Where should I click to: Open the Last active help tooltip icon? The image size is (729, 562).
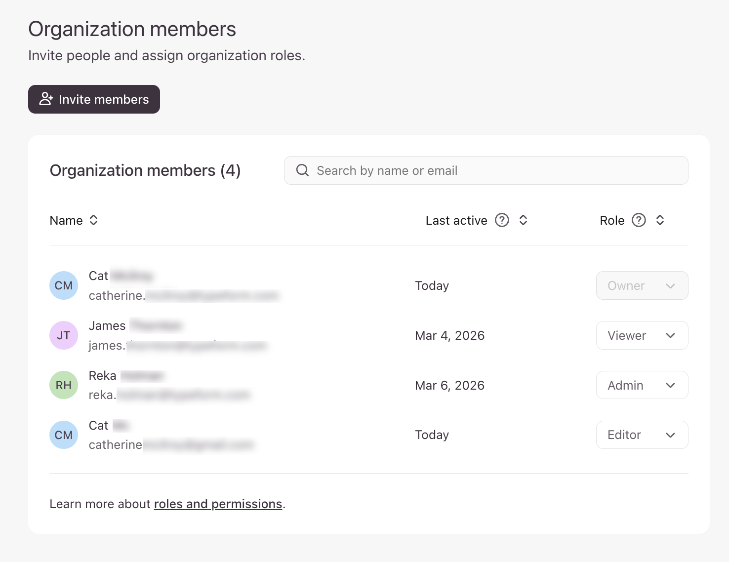tap(502, 220)
